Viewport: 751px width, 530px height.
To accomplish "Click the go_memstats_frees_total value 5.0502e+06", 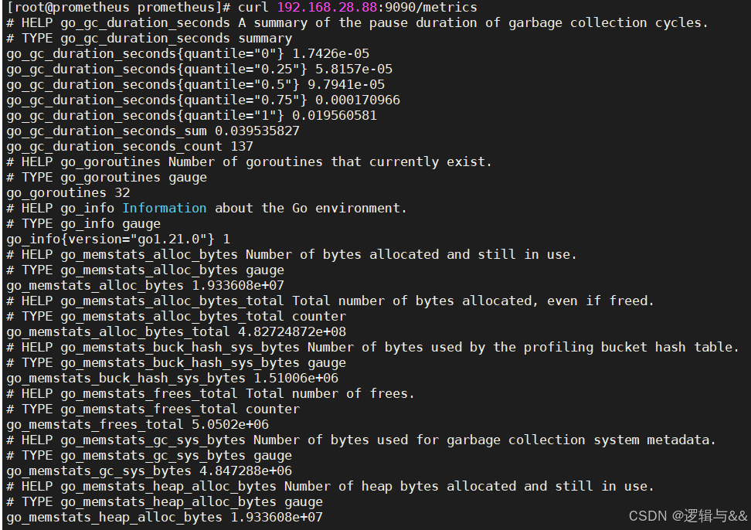I will click(230, 424).
